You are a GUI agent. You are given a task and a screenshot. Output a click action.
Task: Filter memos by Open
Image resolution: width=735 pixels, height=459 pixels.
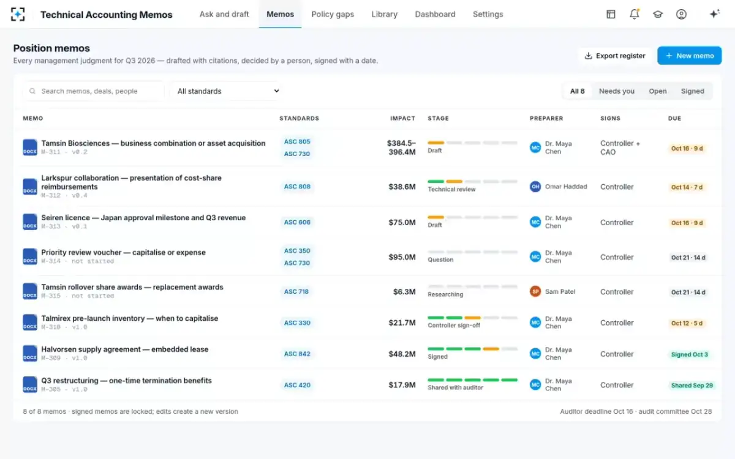(658, 91)
